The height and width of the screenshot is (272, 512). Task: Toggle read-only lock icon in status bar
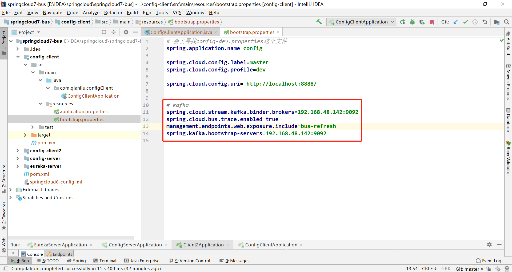[x=489, y=269]
